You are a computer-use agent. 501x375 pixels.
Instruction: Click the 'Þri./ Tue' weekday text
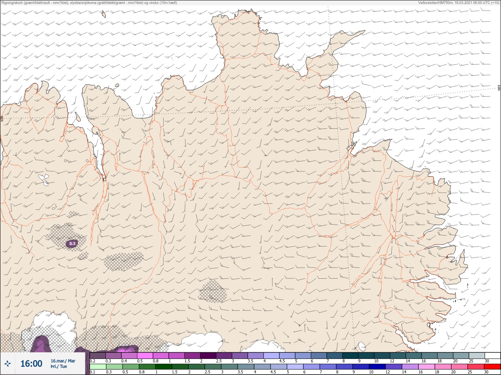[59, 366]
